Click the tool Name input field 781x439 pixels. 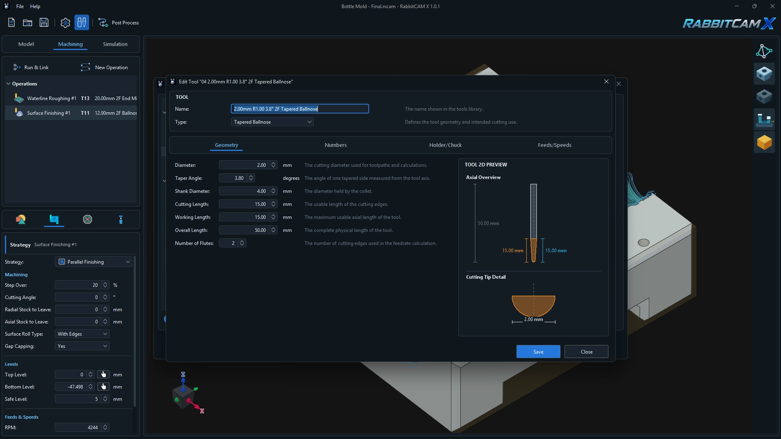click(300, 109)
